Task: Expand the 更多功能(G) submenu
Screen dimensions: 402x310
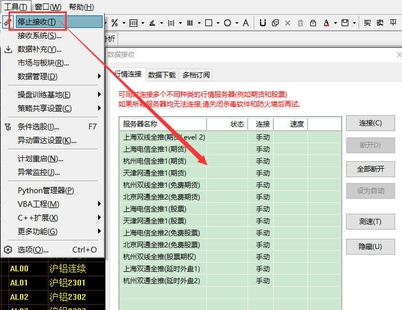Action: pos(52,231)
